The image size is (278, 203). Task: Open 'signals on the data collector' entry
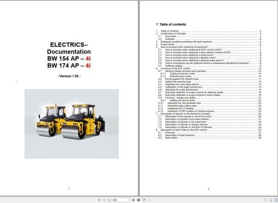click(x=209, y=119)
